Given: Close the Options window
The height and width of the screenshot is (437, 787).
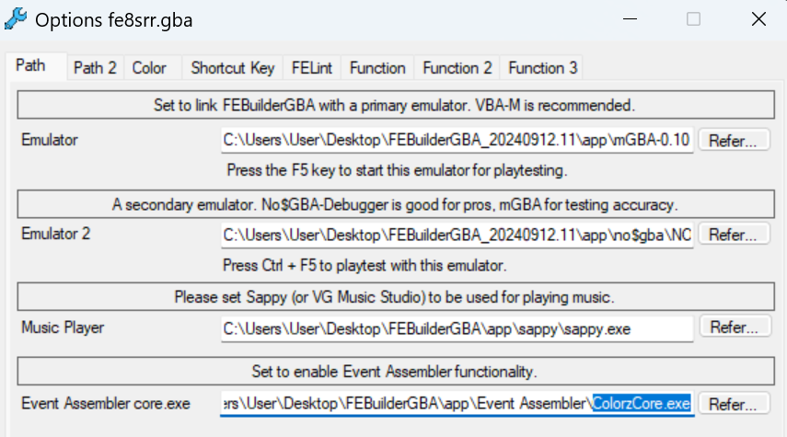Looking at the screenshot, I should [x=758, y=19].
